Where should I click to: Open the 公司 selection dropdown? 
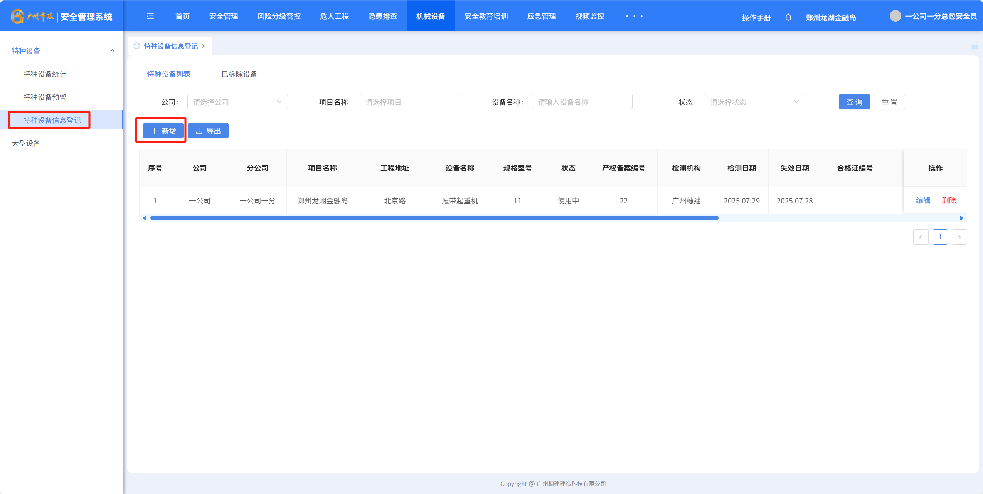[x=237, y=102]
